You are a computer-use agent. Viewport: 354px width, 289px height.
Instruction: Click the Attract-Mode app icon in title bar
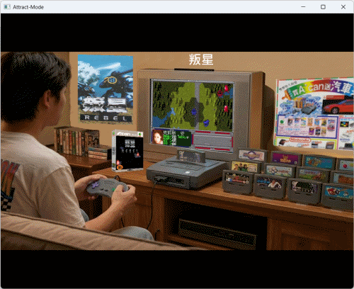tap(7, 7)
